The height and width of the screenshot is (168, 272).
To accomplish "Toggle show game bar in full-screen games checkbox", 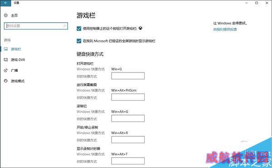I will pyautogui.click(x=79, y=41).
